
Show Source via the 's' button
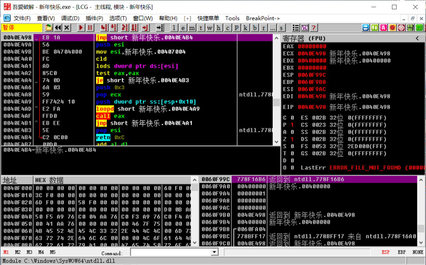coord(281,28)
